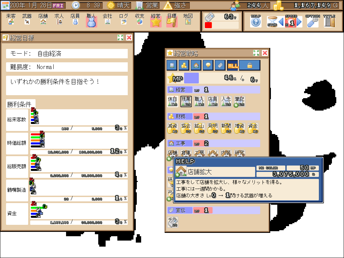Open OPTION wrench settings
The width and height of the screenshot is (344, 258).
[x=312, y=21]
